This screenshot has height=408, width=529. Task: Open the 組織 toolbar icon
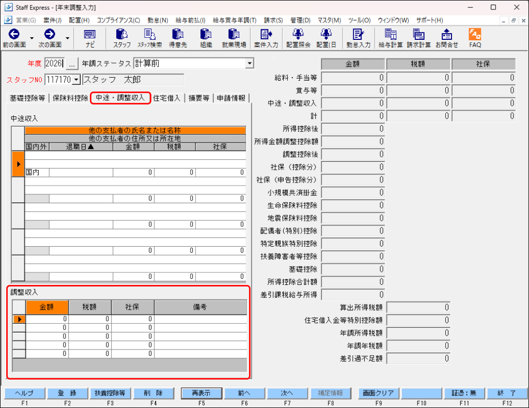(206, 38)
